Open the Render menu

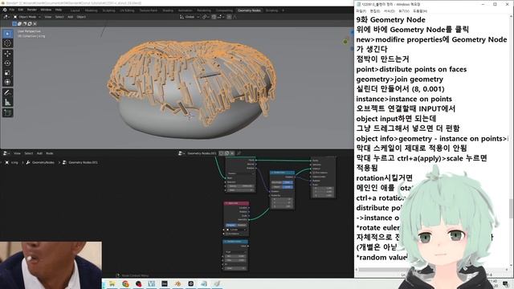coord(32,10)
